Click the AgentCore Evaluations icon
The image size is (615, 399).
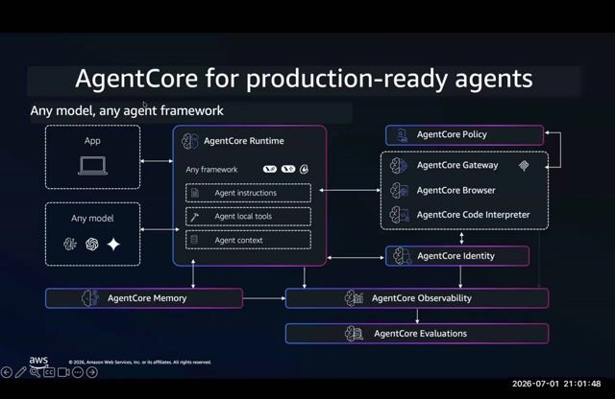point(354,334)
